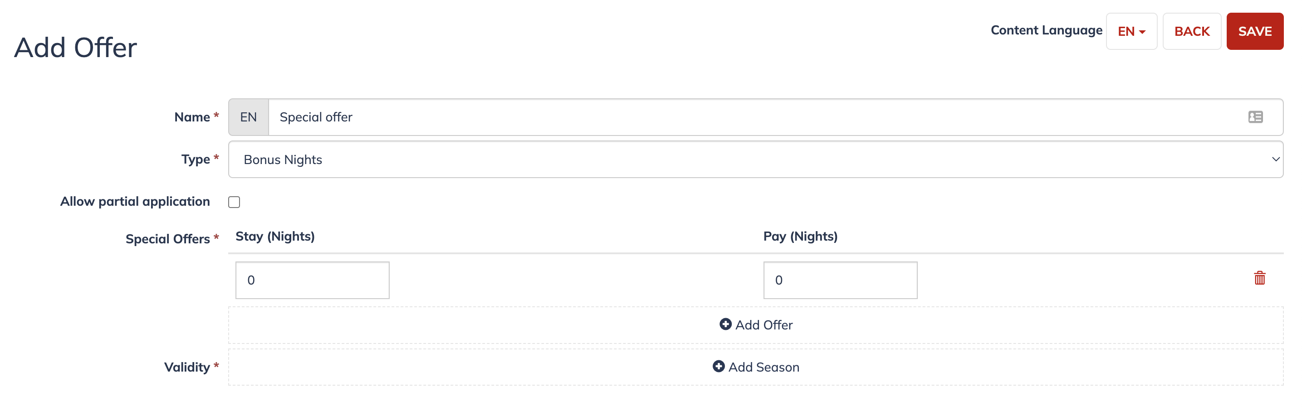Click the EN language tag in Name field
The height and width of the screenshot is (416, 1302).
tap(248, 117)
